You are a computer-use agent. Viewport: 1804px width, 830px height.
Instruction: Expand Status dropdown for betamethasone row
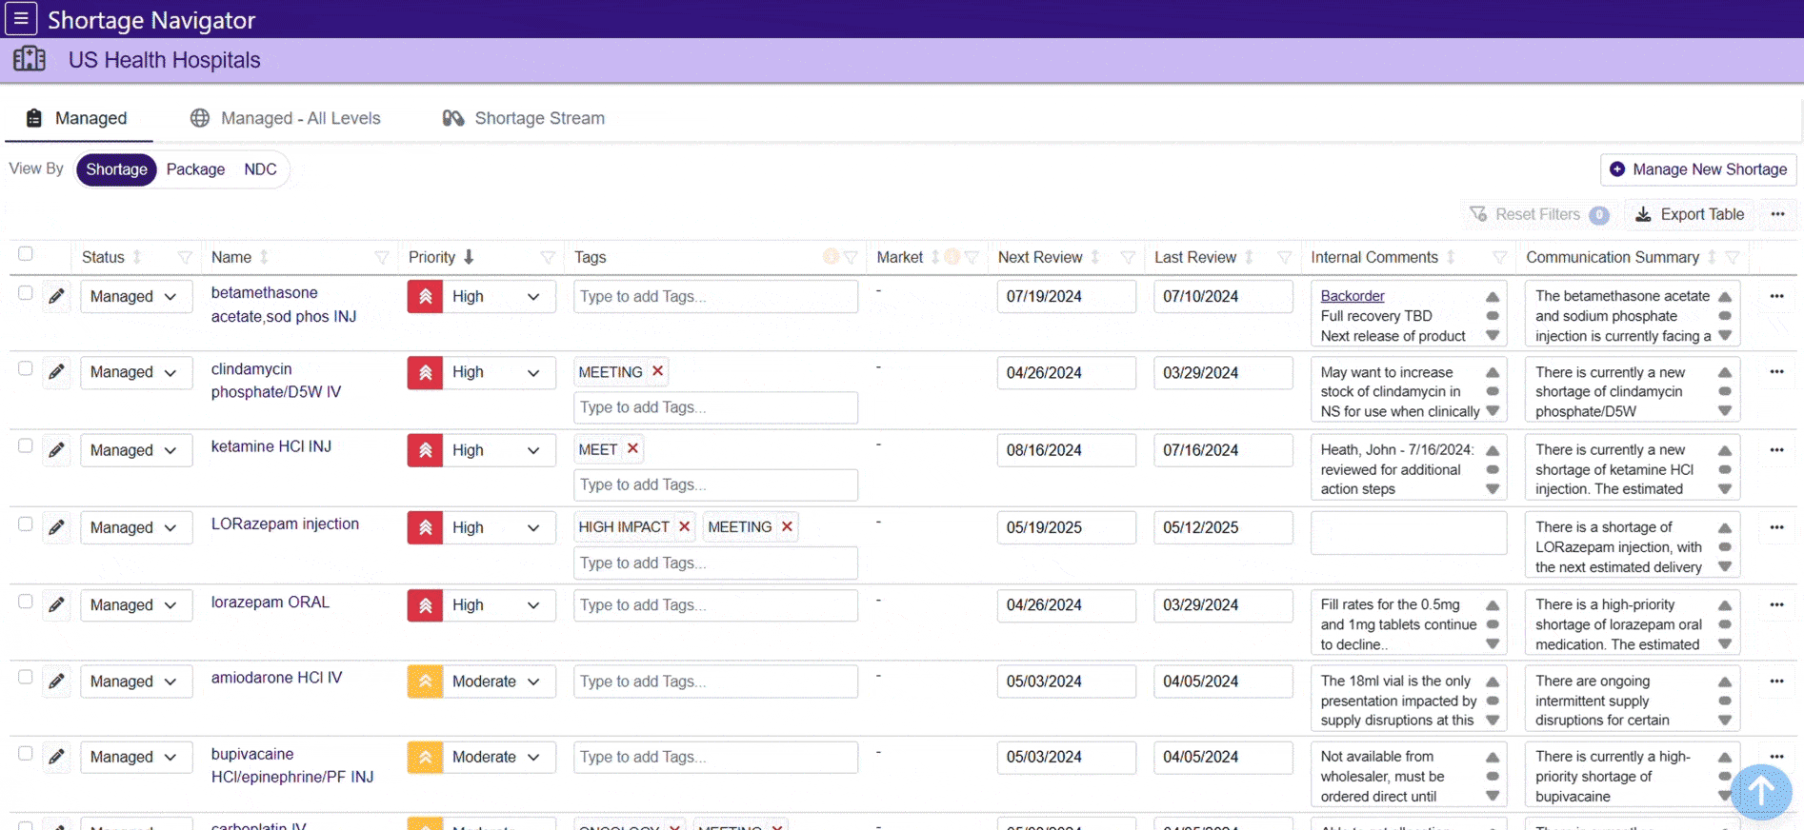(135, 297)
